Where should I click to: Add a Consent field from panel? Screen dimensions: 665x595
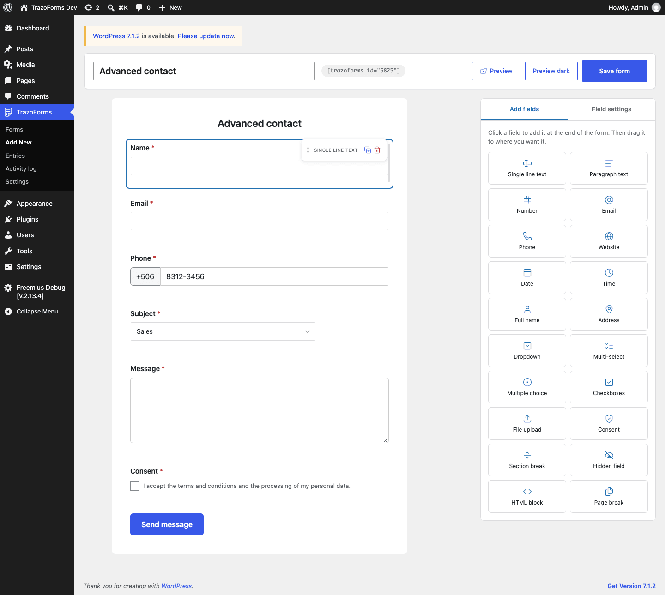coord(609,423)
